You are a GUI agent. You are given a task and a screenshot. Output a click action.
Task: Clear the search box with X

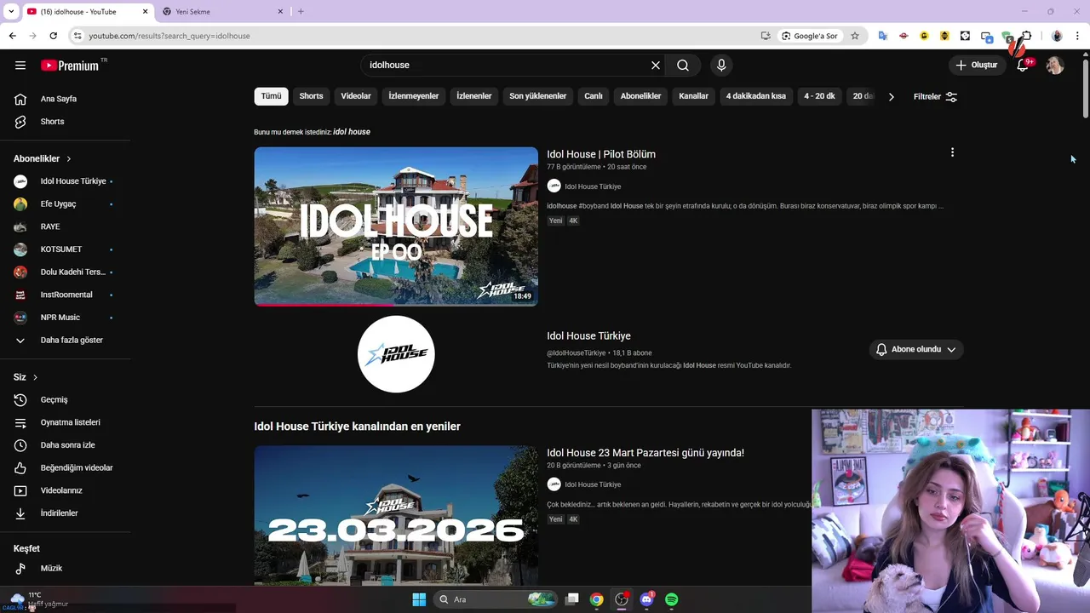coord(656,66)
